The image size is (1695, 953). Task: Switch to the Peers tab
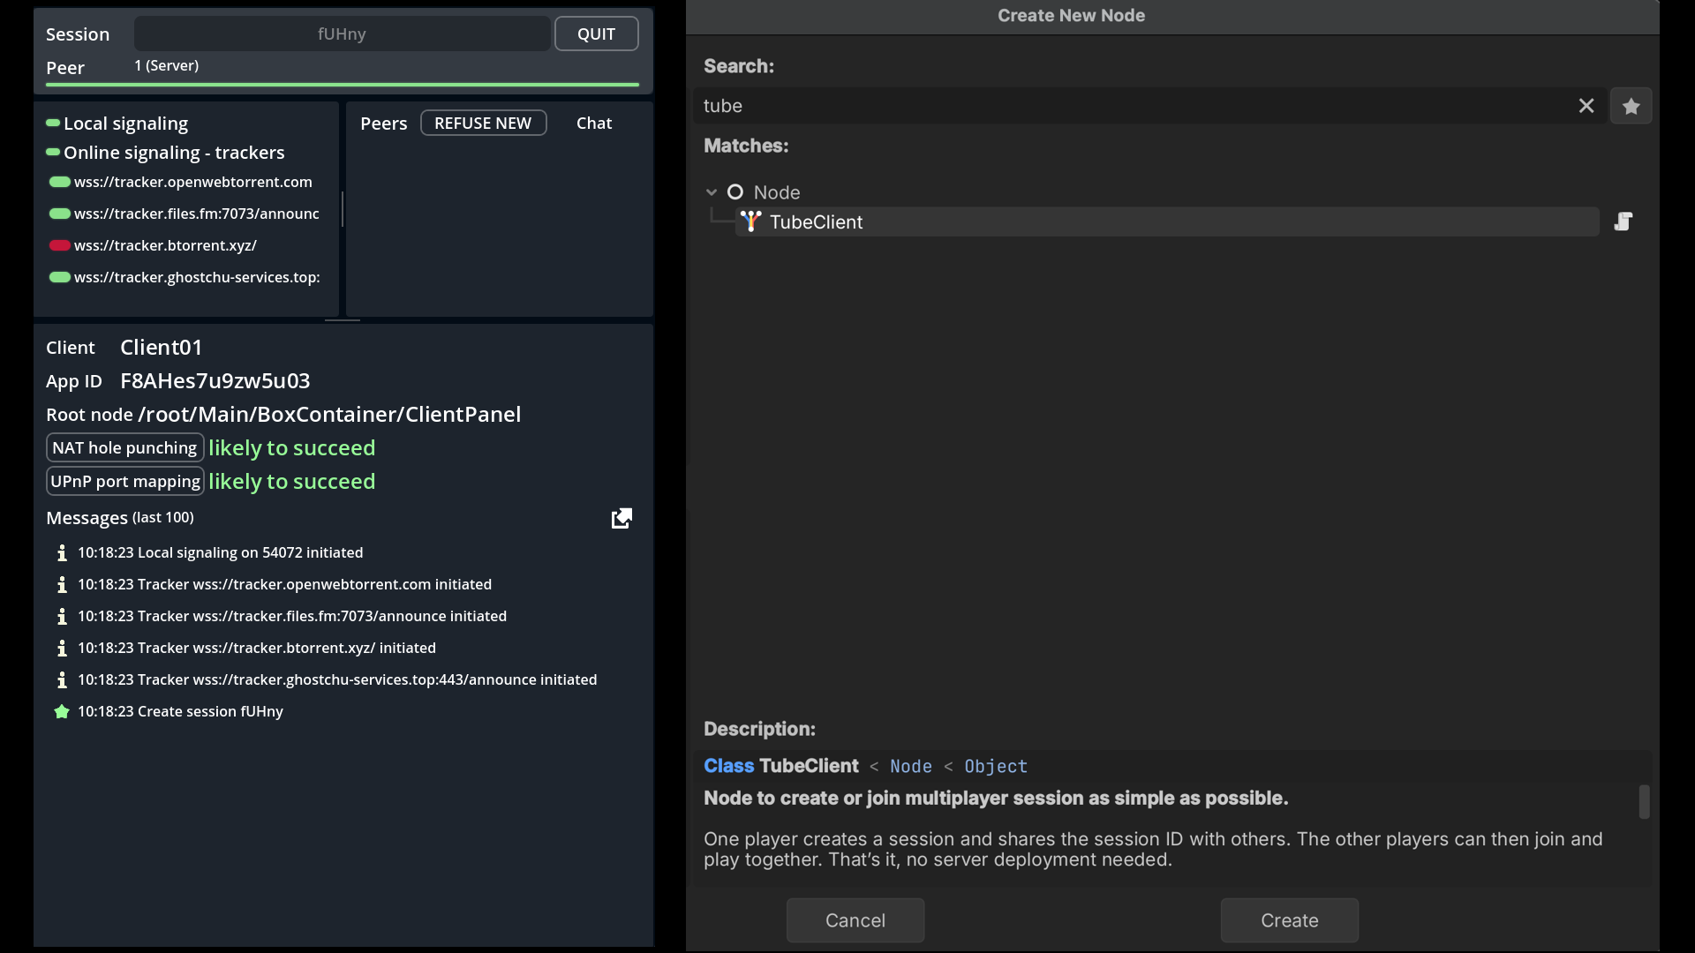[384, 124]
